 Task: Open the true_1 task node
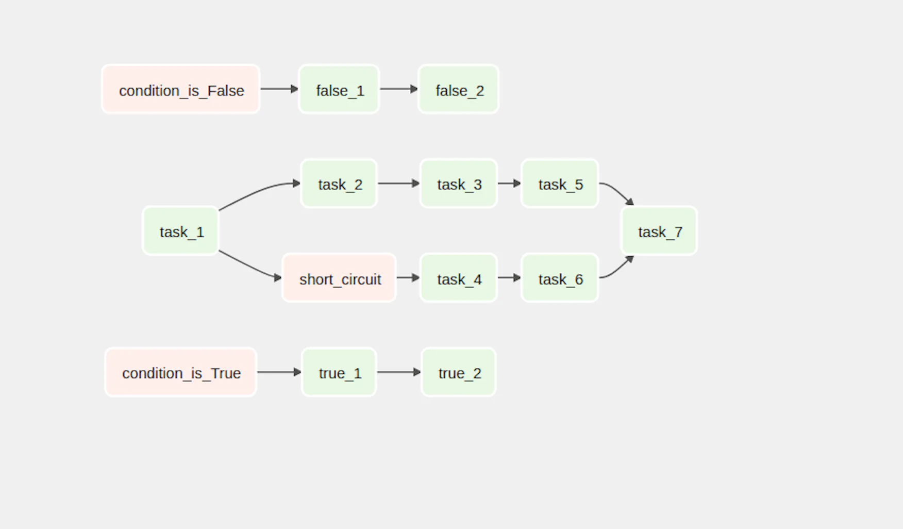tap(339, 372)
